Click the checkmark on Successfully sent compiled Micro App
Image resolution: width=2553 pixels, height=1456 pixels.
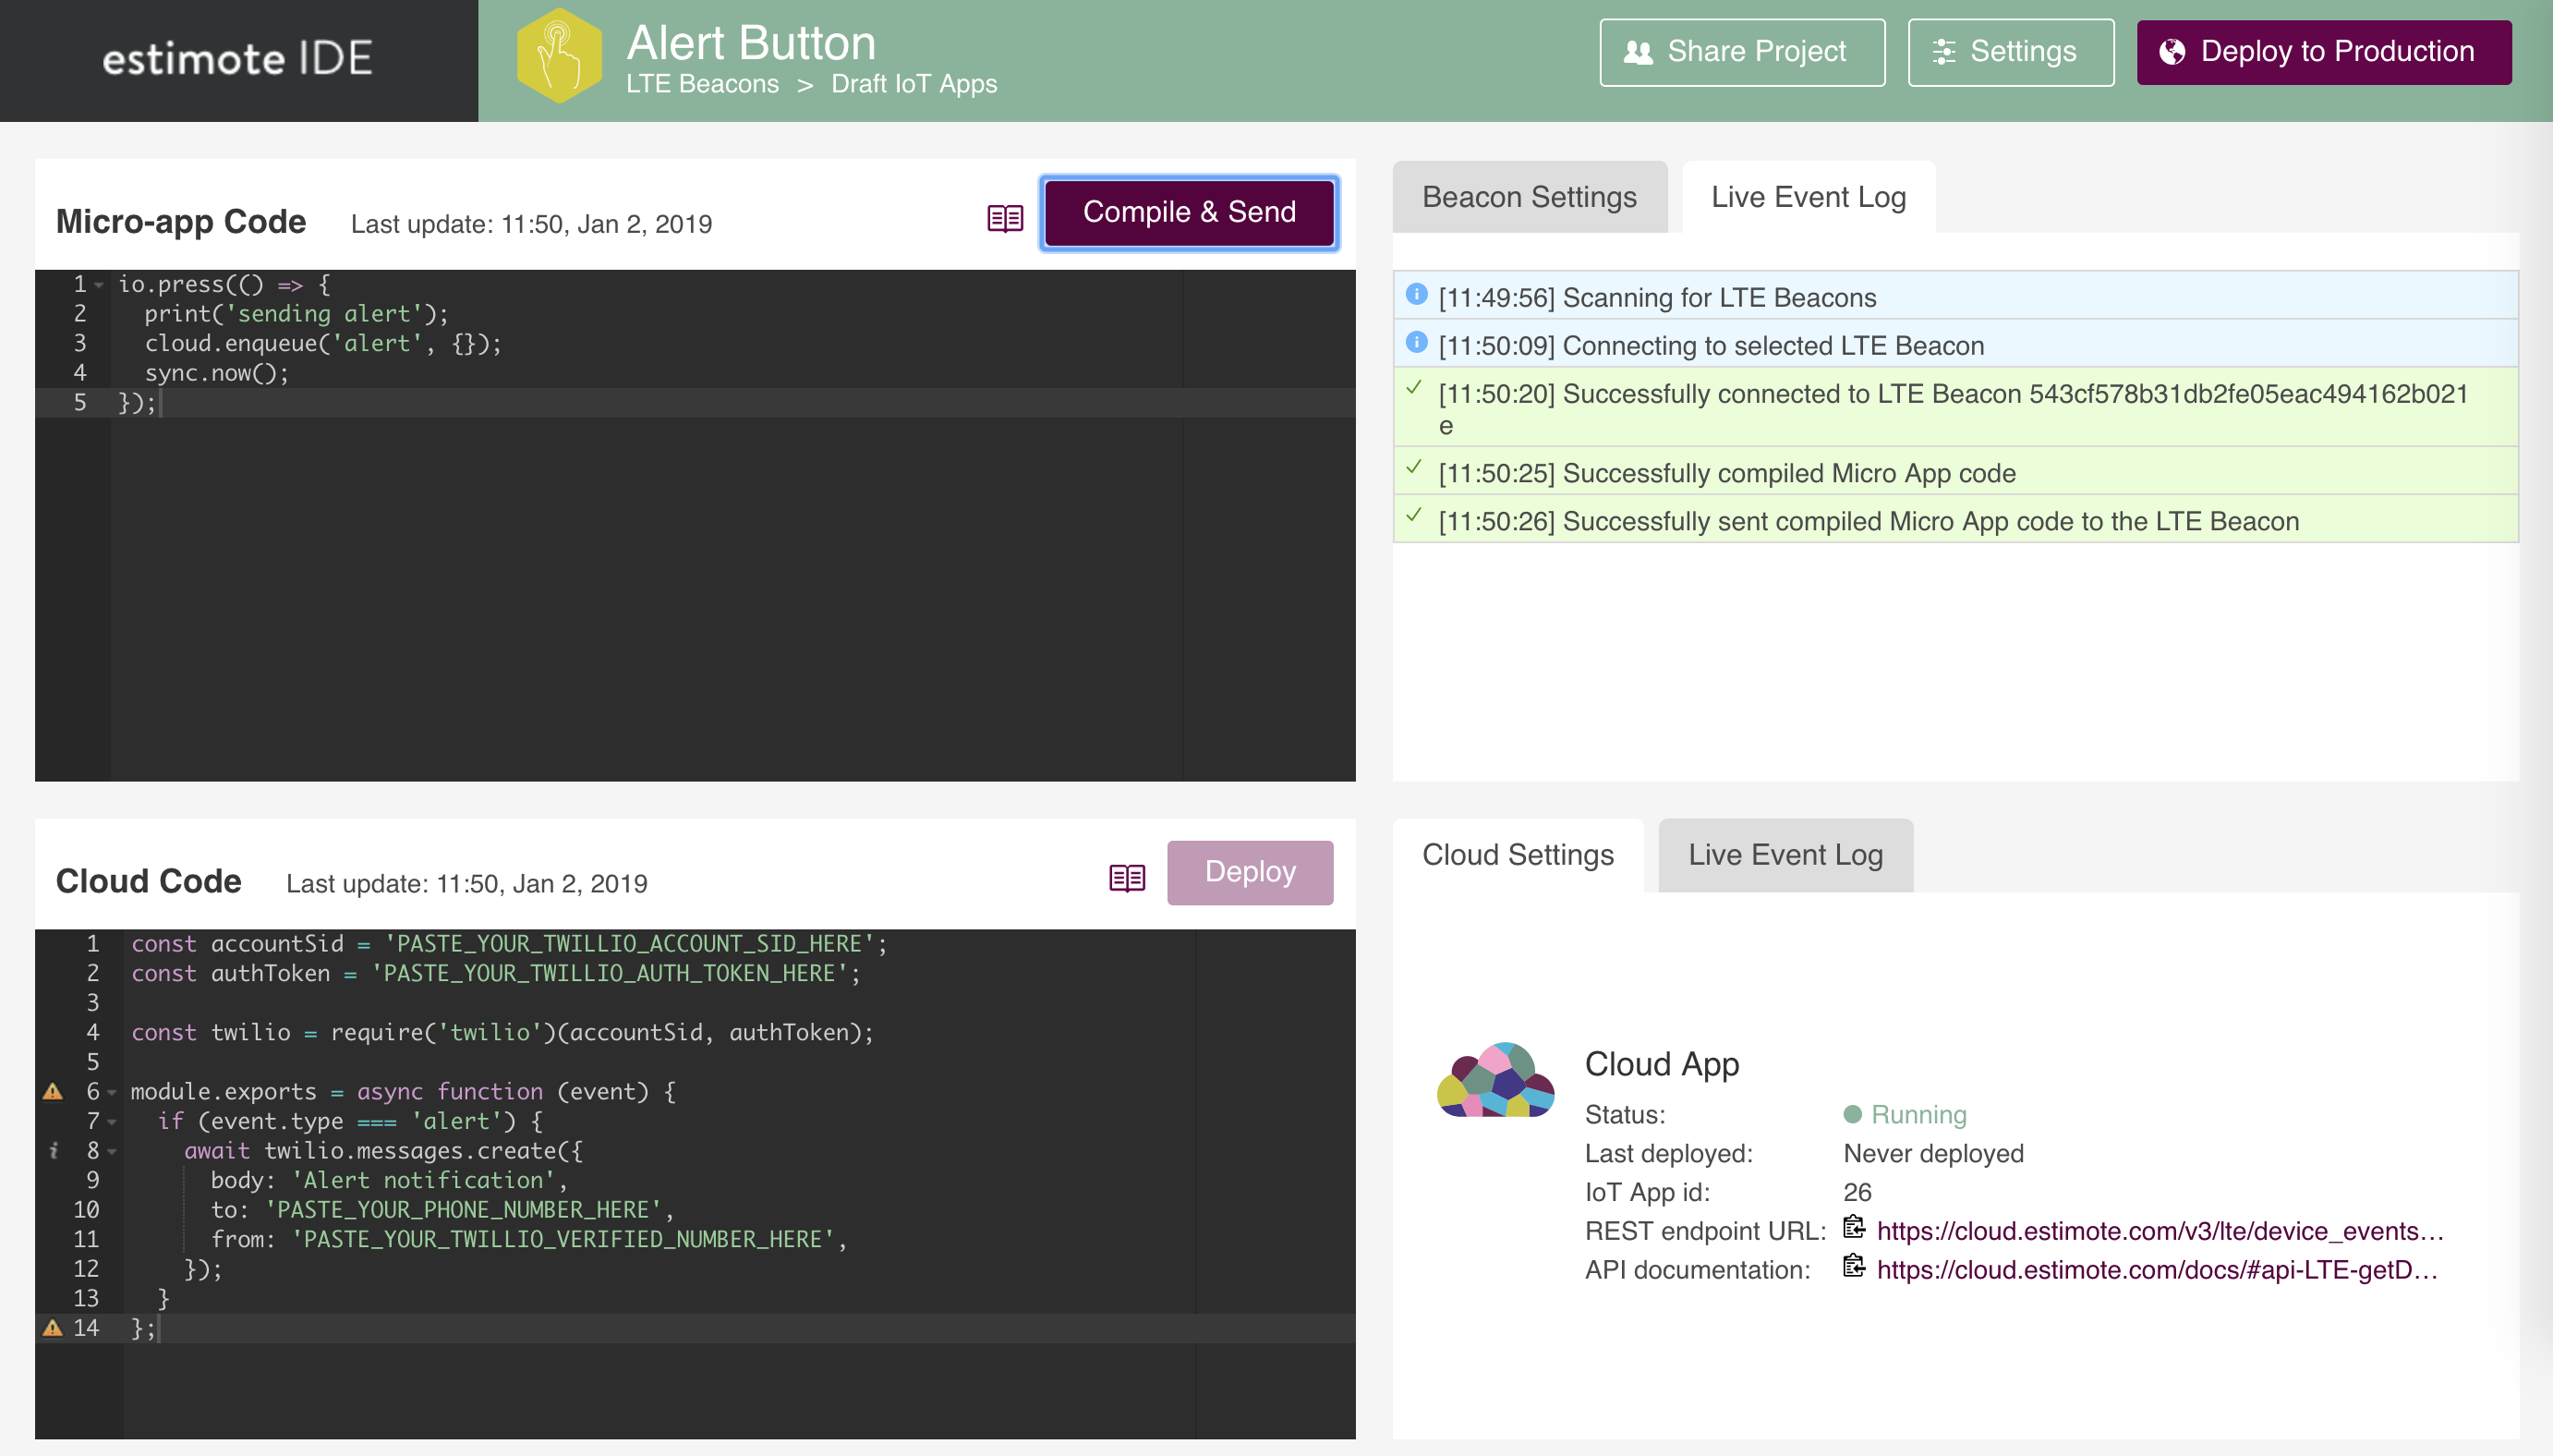pyautogui.click(x=1414, y=515)
